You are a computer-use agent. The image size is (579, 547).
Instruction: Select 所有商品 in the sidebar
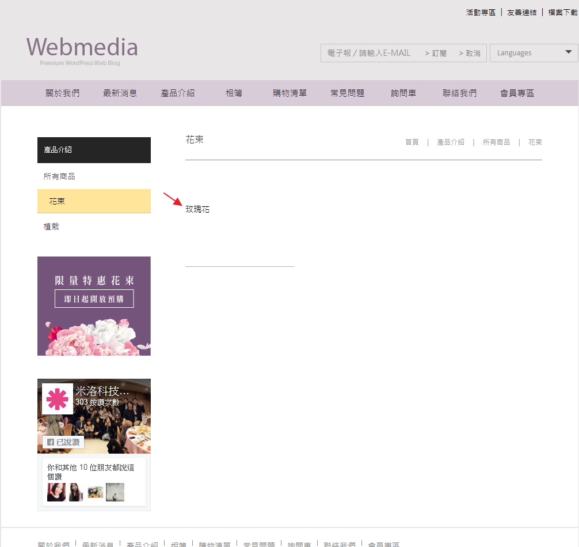[59, 176]
